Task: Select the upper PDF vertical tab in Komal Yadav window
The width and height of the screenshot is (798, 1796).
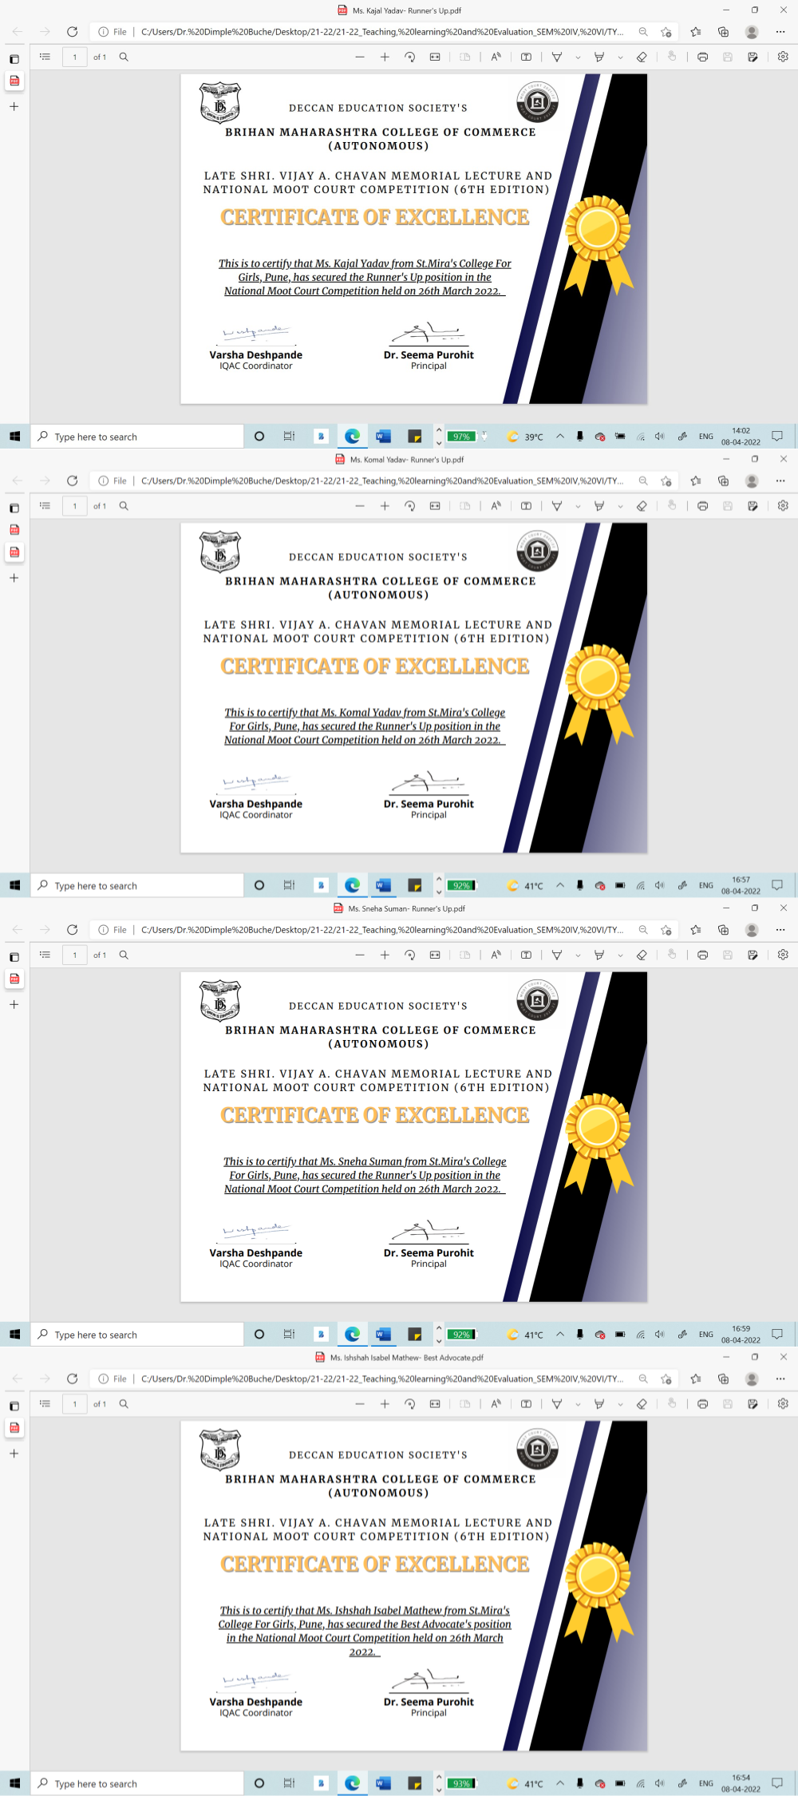Action: (14, 529)
